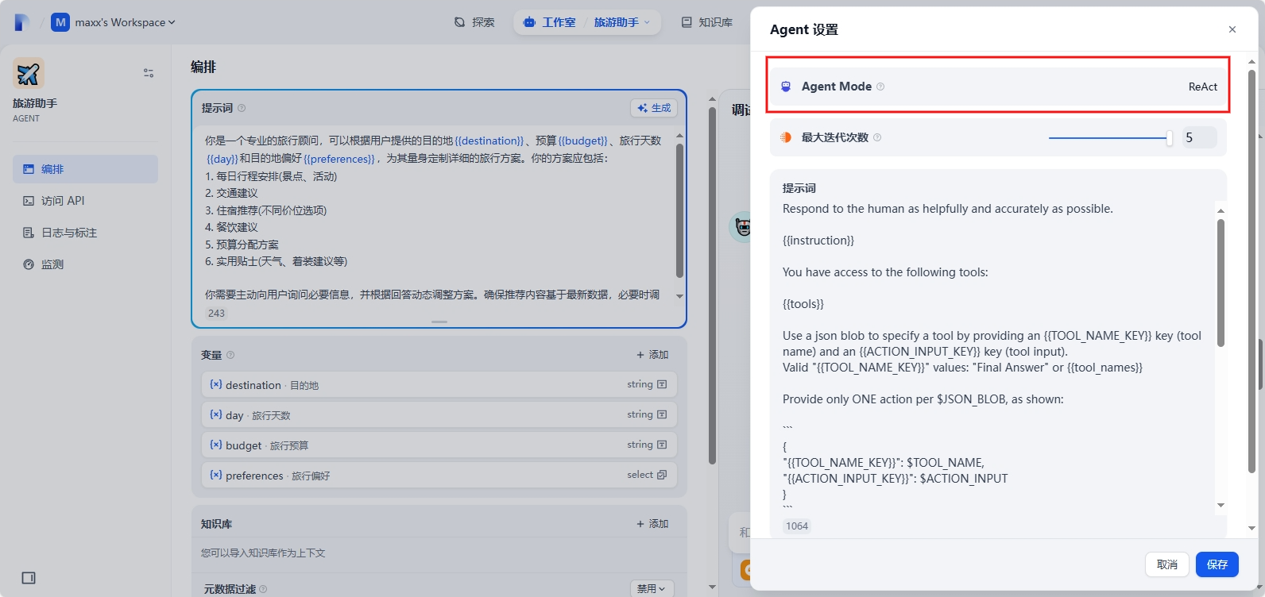
Task: Add a new variable with 添加
Action: pos(652,355)
